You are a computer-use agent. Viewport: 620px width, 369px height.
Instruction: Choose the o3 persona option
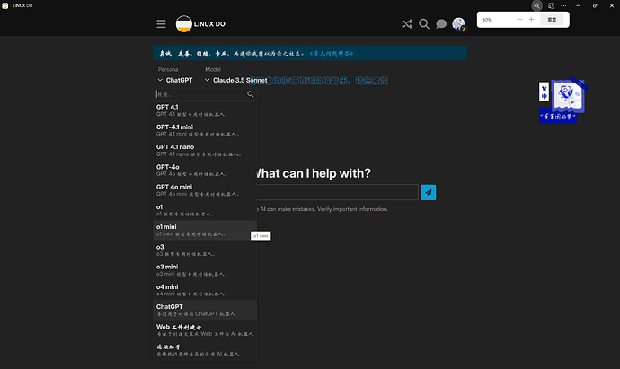coord(205,250)
